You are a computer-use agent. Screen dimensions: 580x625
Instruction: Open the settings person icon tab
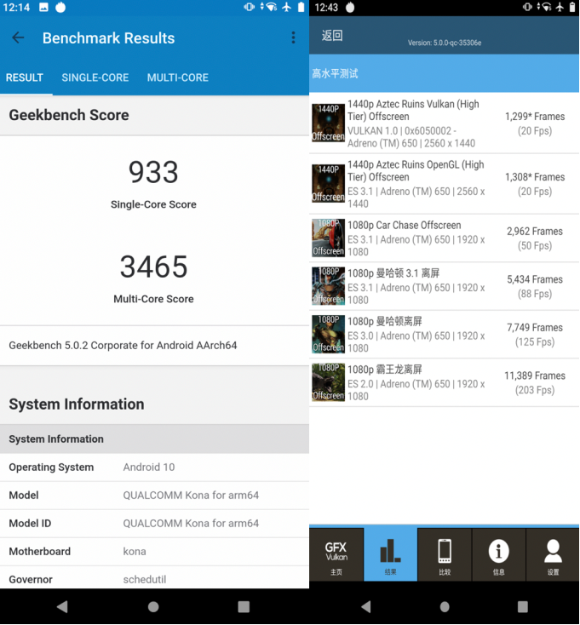pyautogui.click(x=553, y=554)
